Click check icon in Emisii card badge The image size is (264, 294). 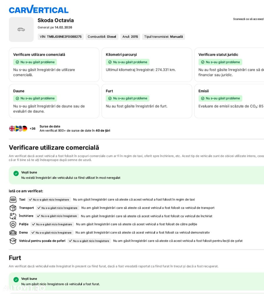pos(203,98)
